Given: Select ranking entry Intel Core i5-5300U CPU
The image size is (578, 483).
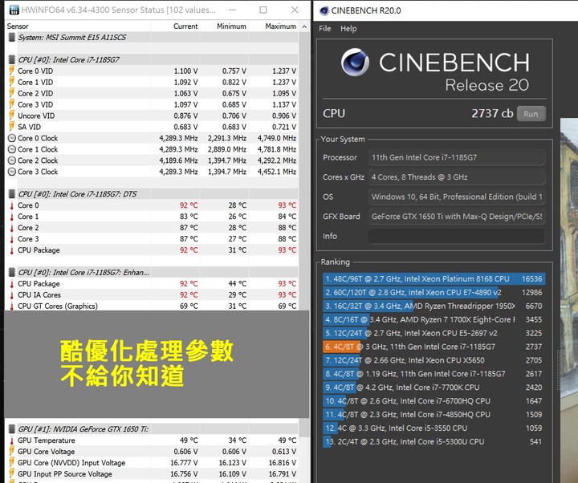Looking at the screenshot, I should pyautogui.click(x=433, y=442).
